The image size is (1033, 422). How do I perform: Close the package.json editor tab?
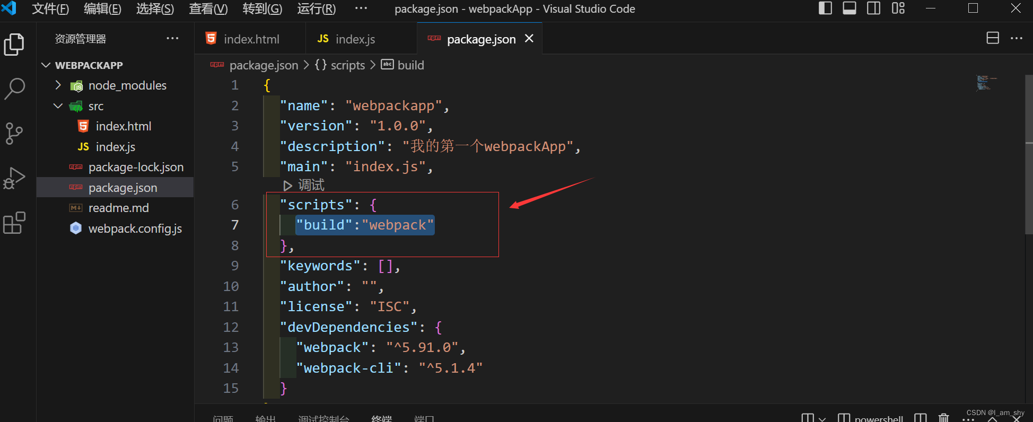coord(529,39)
